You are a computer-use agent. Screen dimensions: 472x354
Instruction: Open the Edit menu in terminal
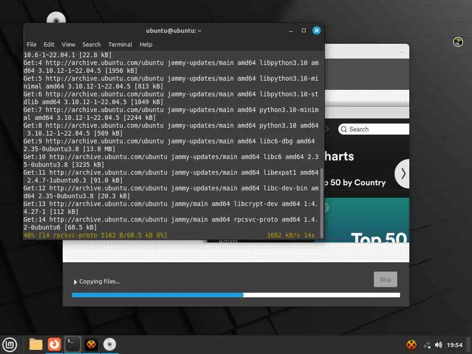click(x=49, y=45)
